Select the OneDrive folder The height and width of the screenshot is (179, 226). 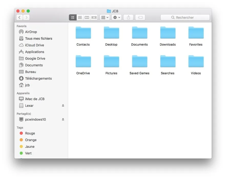pyautogui.click(x=83, y=65)
